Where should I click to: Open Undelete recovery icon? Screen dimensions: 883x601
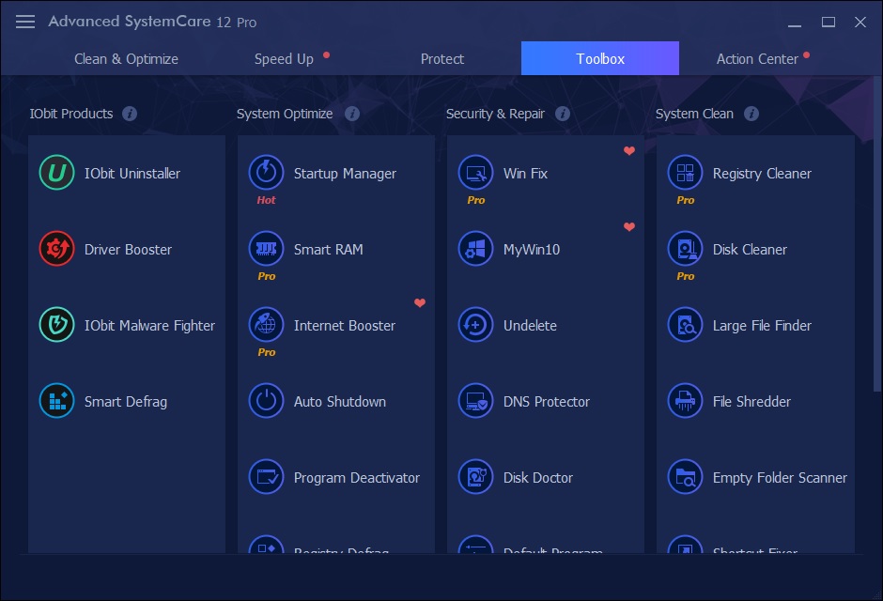point(476,325)
